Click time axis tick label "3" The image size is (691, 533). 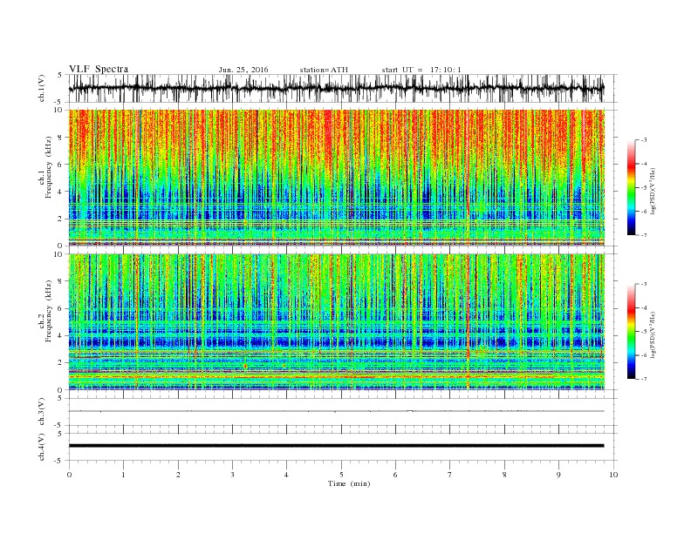click(232, 475)
